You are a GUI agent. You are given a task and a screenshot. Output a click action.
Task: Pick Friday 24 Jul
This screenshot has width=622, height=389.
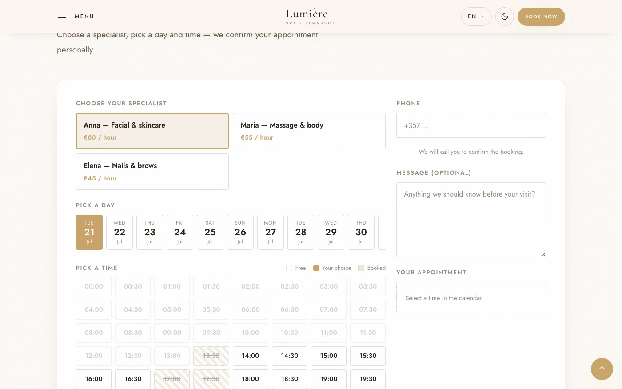pos(180,232)
